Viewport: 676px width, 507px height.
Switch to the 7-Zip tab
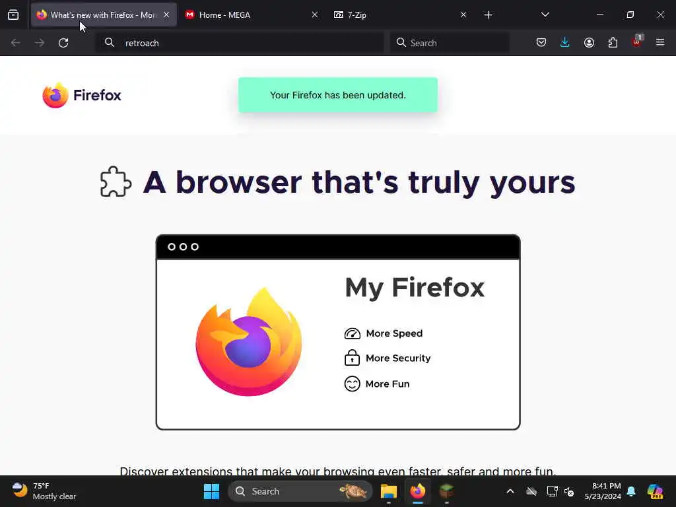pos(399,15)
